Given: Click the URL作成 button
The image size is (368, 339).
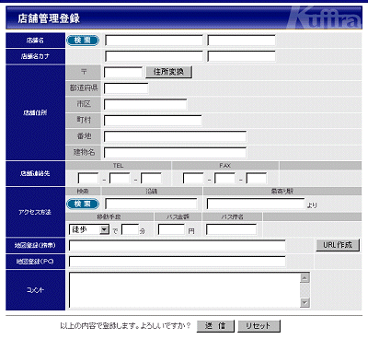Looking at the screenshot, I should tap(338, 245).
